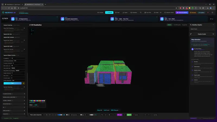
Task: Edit the min_cluster_size input field
Action: (x=18, y=66)
